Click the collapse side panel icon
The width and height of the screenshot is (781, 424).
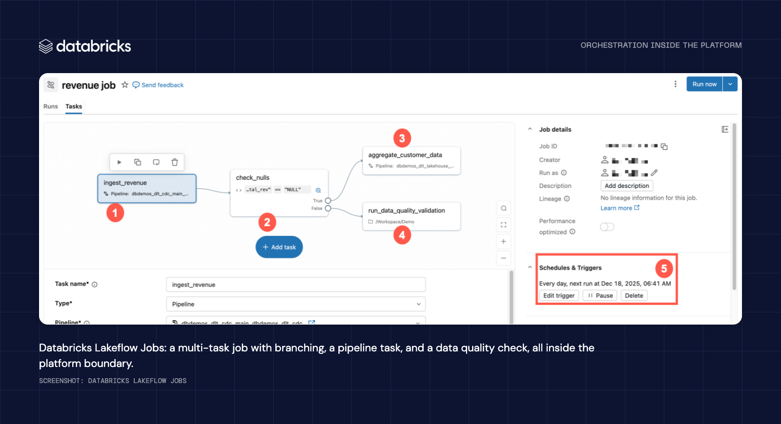(x=725, y=129)
